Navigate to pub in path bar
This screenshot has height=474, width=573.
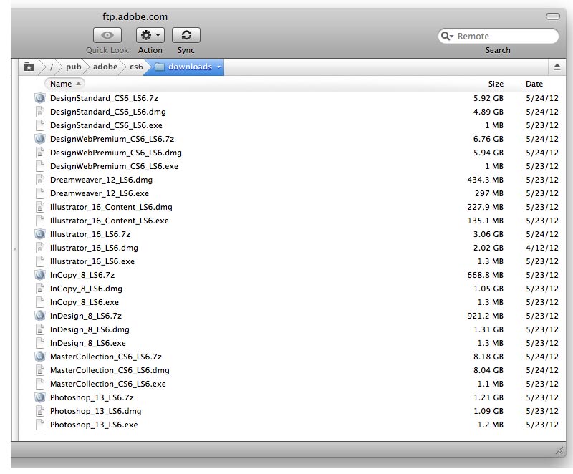click(74, 67)
